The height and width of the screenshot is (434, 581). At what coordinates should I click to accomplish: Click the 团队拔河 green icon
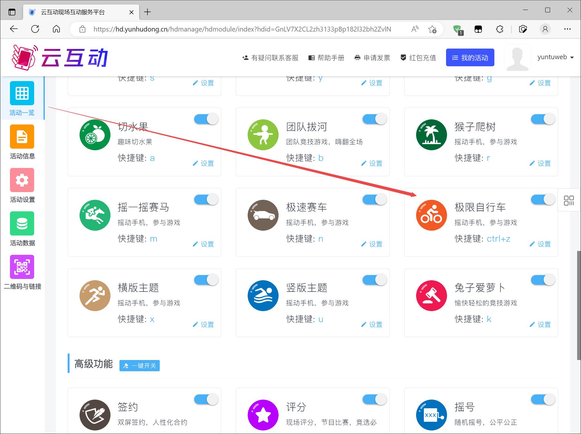[263, 135]
